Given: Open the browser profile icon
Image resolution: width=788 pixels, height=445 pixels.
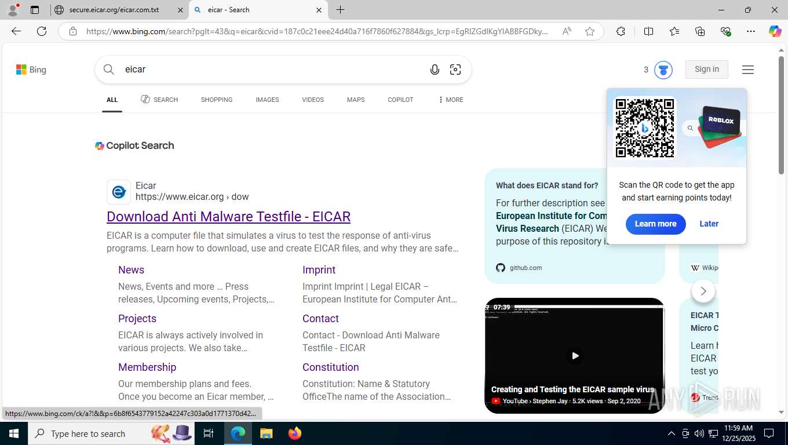Looking at the screenshot, I should [13, 10].
